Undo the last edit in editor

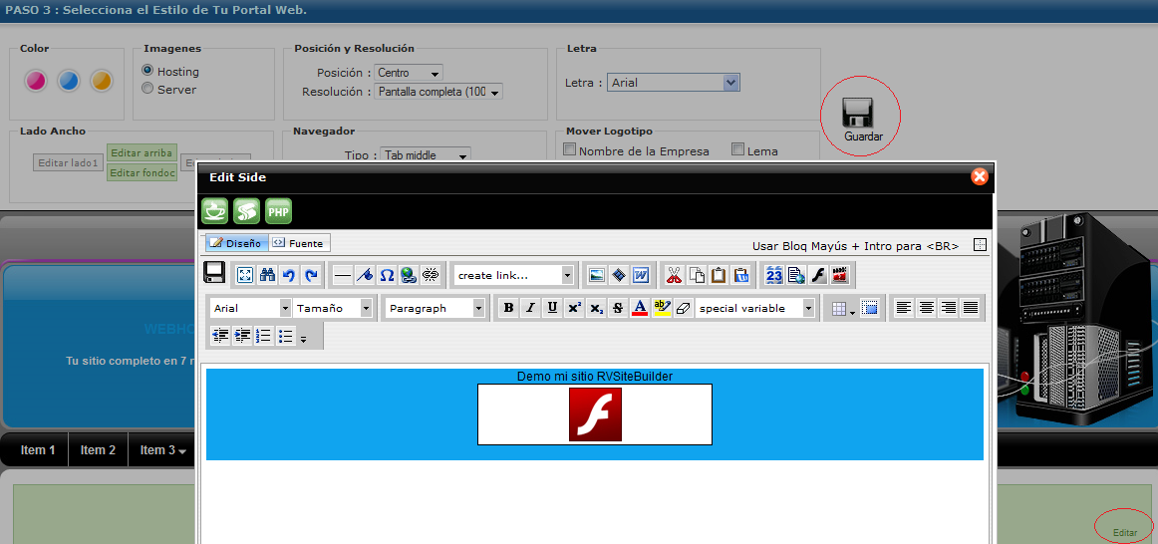click(x=289, y=275)
